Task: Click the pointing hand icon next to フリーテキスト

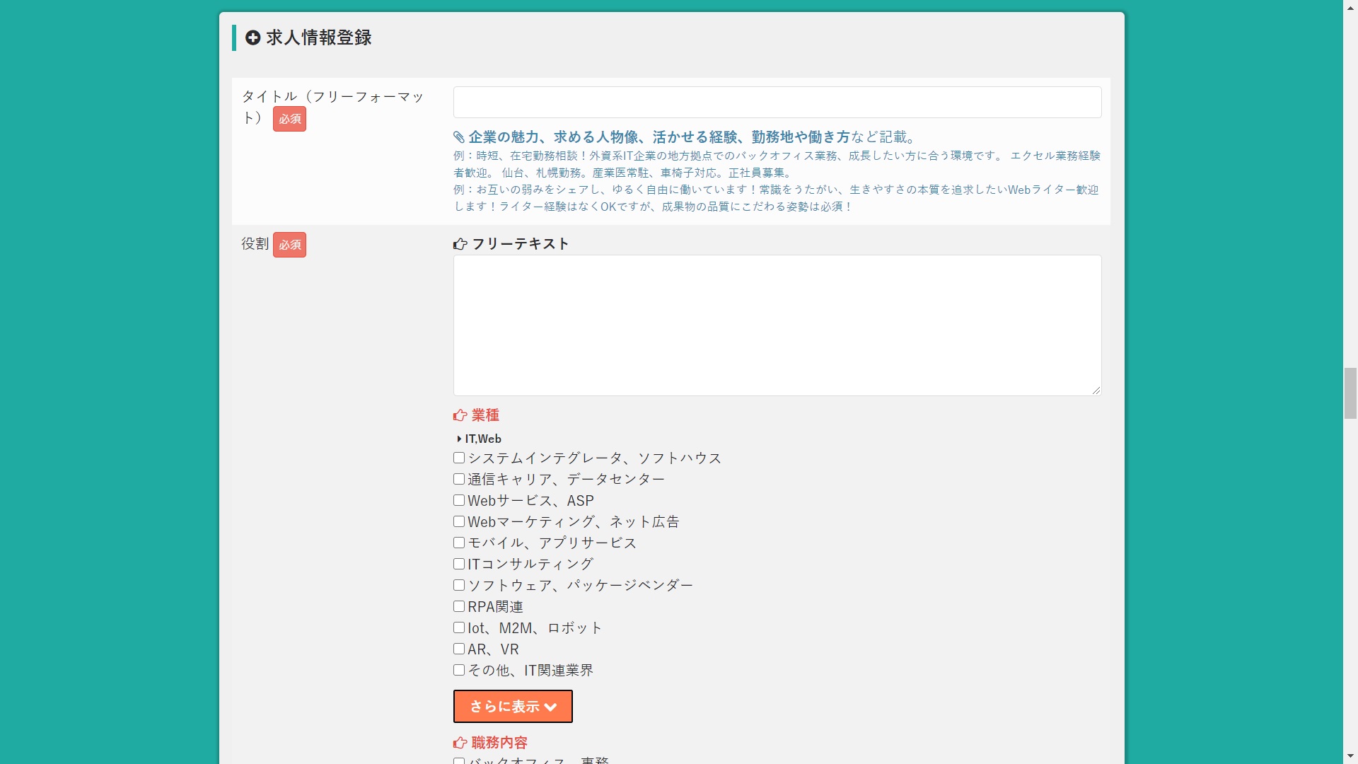Action: (460, 244)
